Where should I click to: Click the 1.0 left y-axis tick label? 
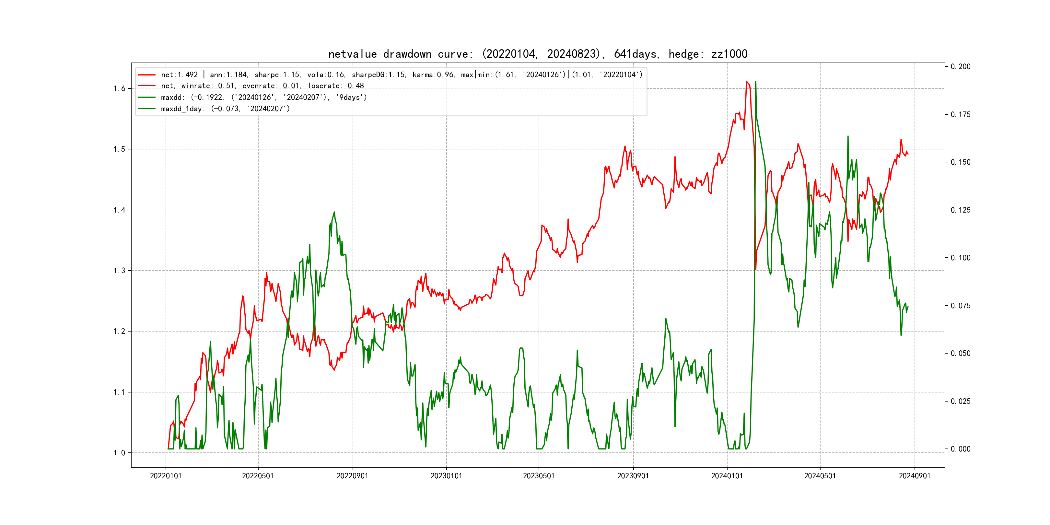(x=119, y=453)
